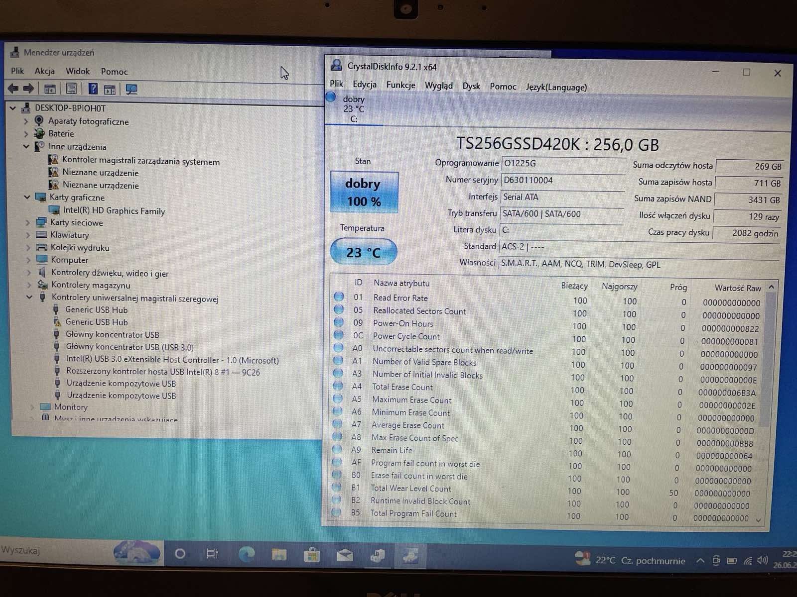
Task: Expand the Klawiatury node
Action: (x=28, y=235)
